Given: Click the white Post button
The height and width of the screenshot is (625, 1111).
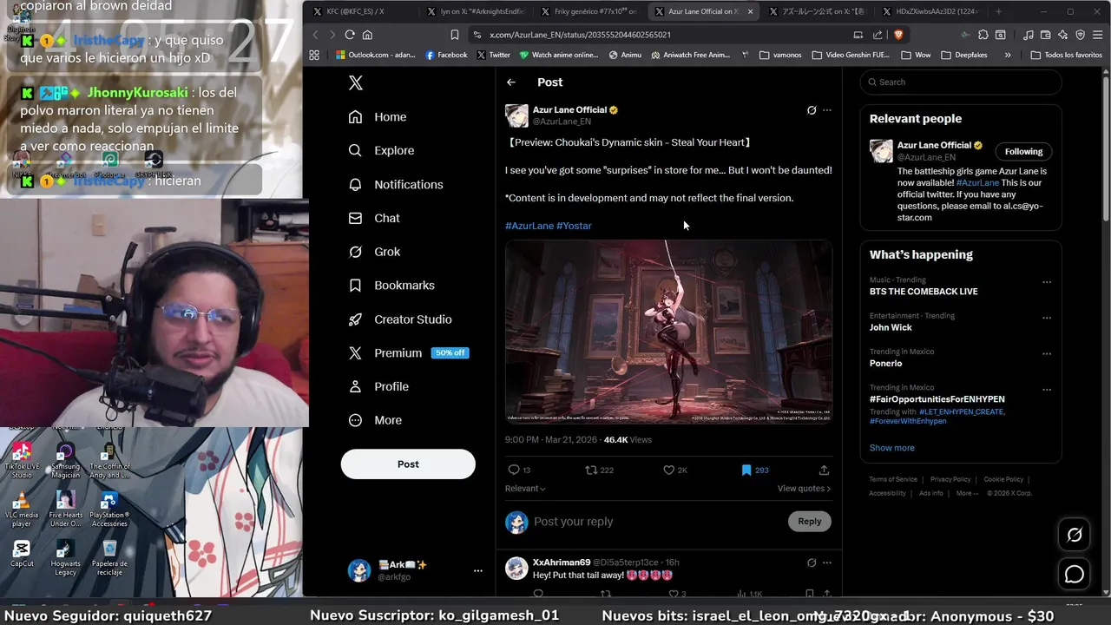Looking at the screenshot, I should pos(408,464).
